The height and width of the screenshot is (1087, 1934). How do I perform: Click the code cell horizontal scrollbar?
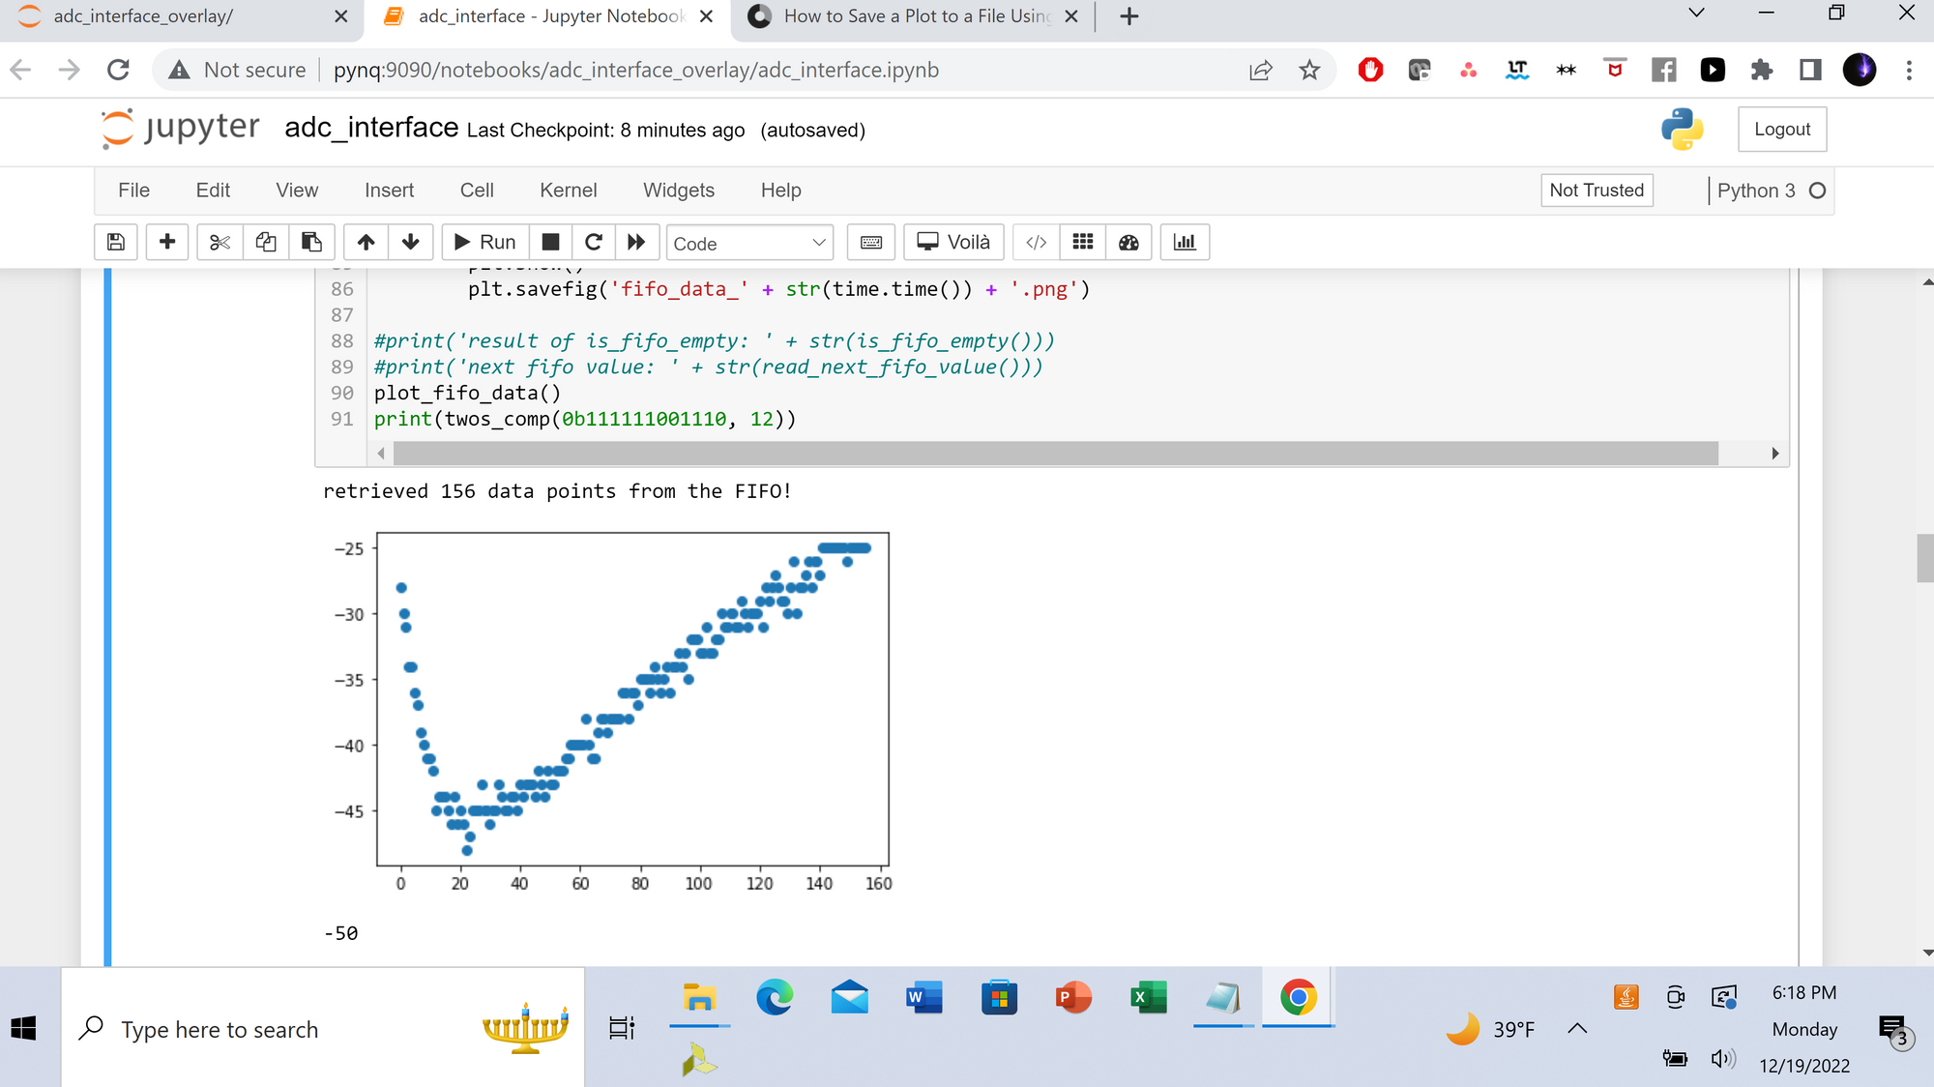pyautogui.click(x=1054, y=453)
